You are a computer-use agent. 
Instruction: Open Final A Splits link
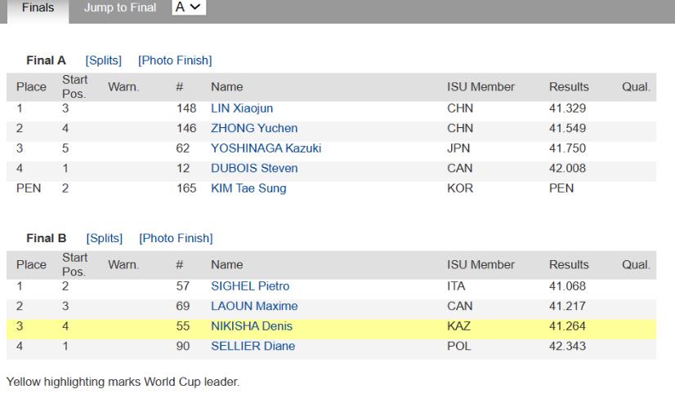[104, 60]
